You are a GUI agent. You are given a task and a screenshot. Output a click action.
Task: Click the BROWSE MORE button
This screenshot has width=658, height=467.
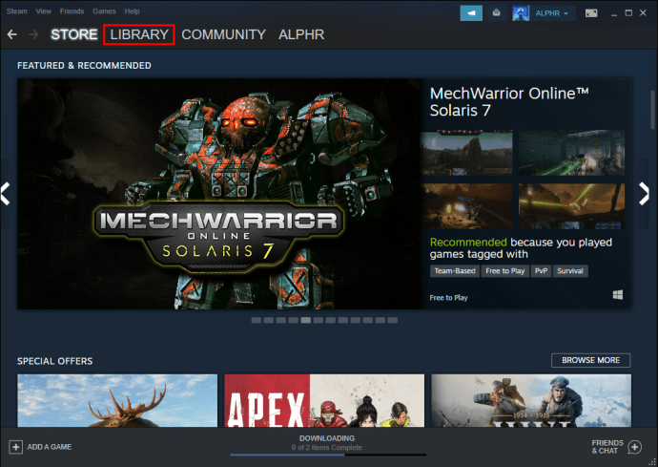(x=591, y=360)
